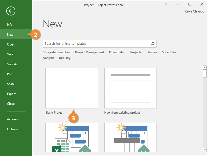Go to Export in sidebar
This screenshot has width=208, height=156.
(11, 94)
